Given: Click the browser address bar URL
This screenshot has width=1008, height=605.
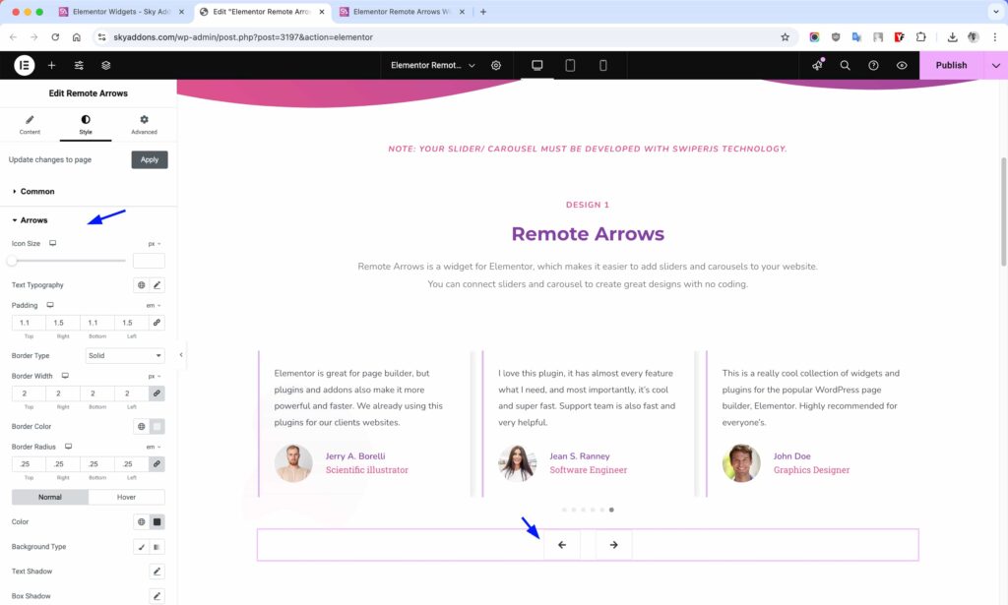Looking at the screenshot, I should 243,37.
